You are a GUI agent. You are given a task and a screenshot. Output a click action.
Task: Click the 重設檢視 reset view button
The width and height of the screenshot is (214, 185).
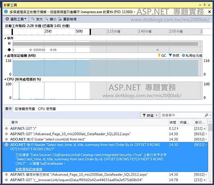pyautogui.click(x=67, y=19)
